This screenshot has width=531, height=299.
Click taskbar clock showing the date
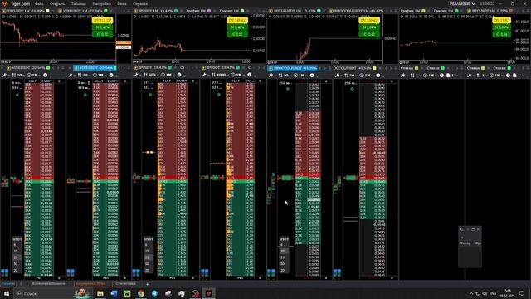pos(507,293)
